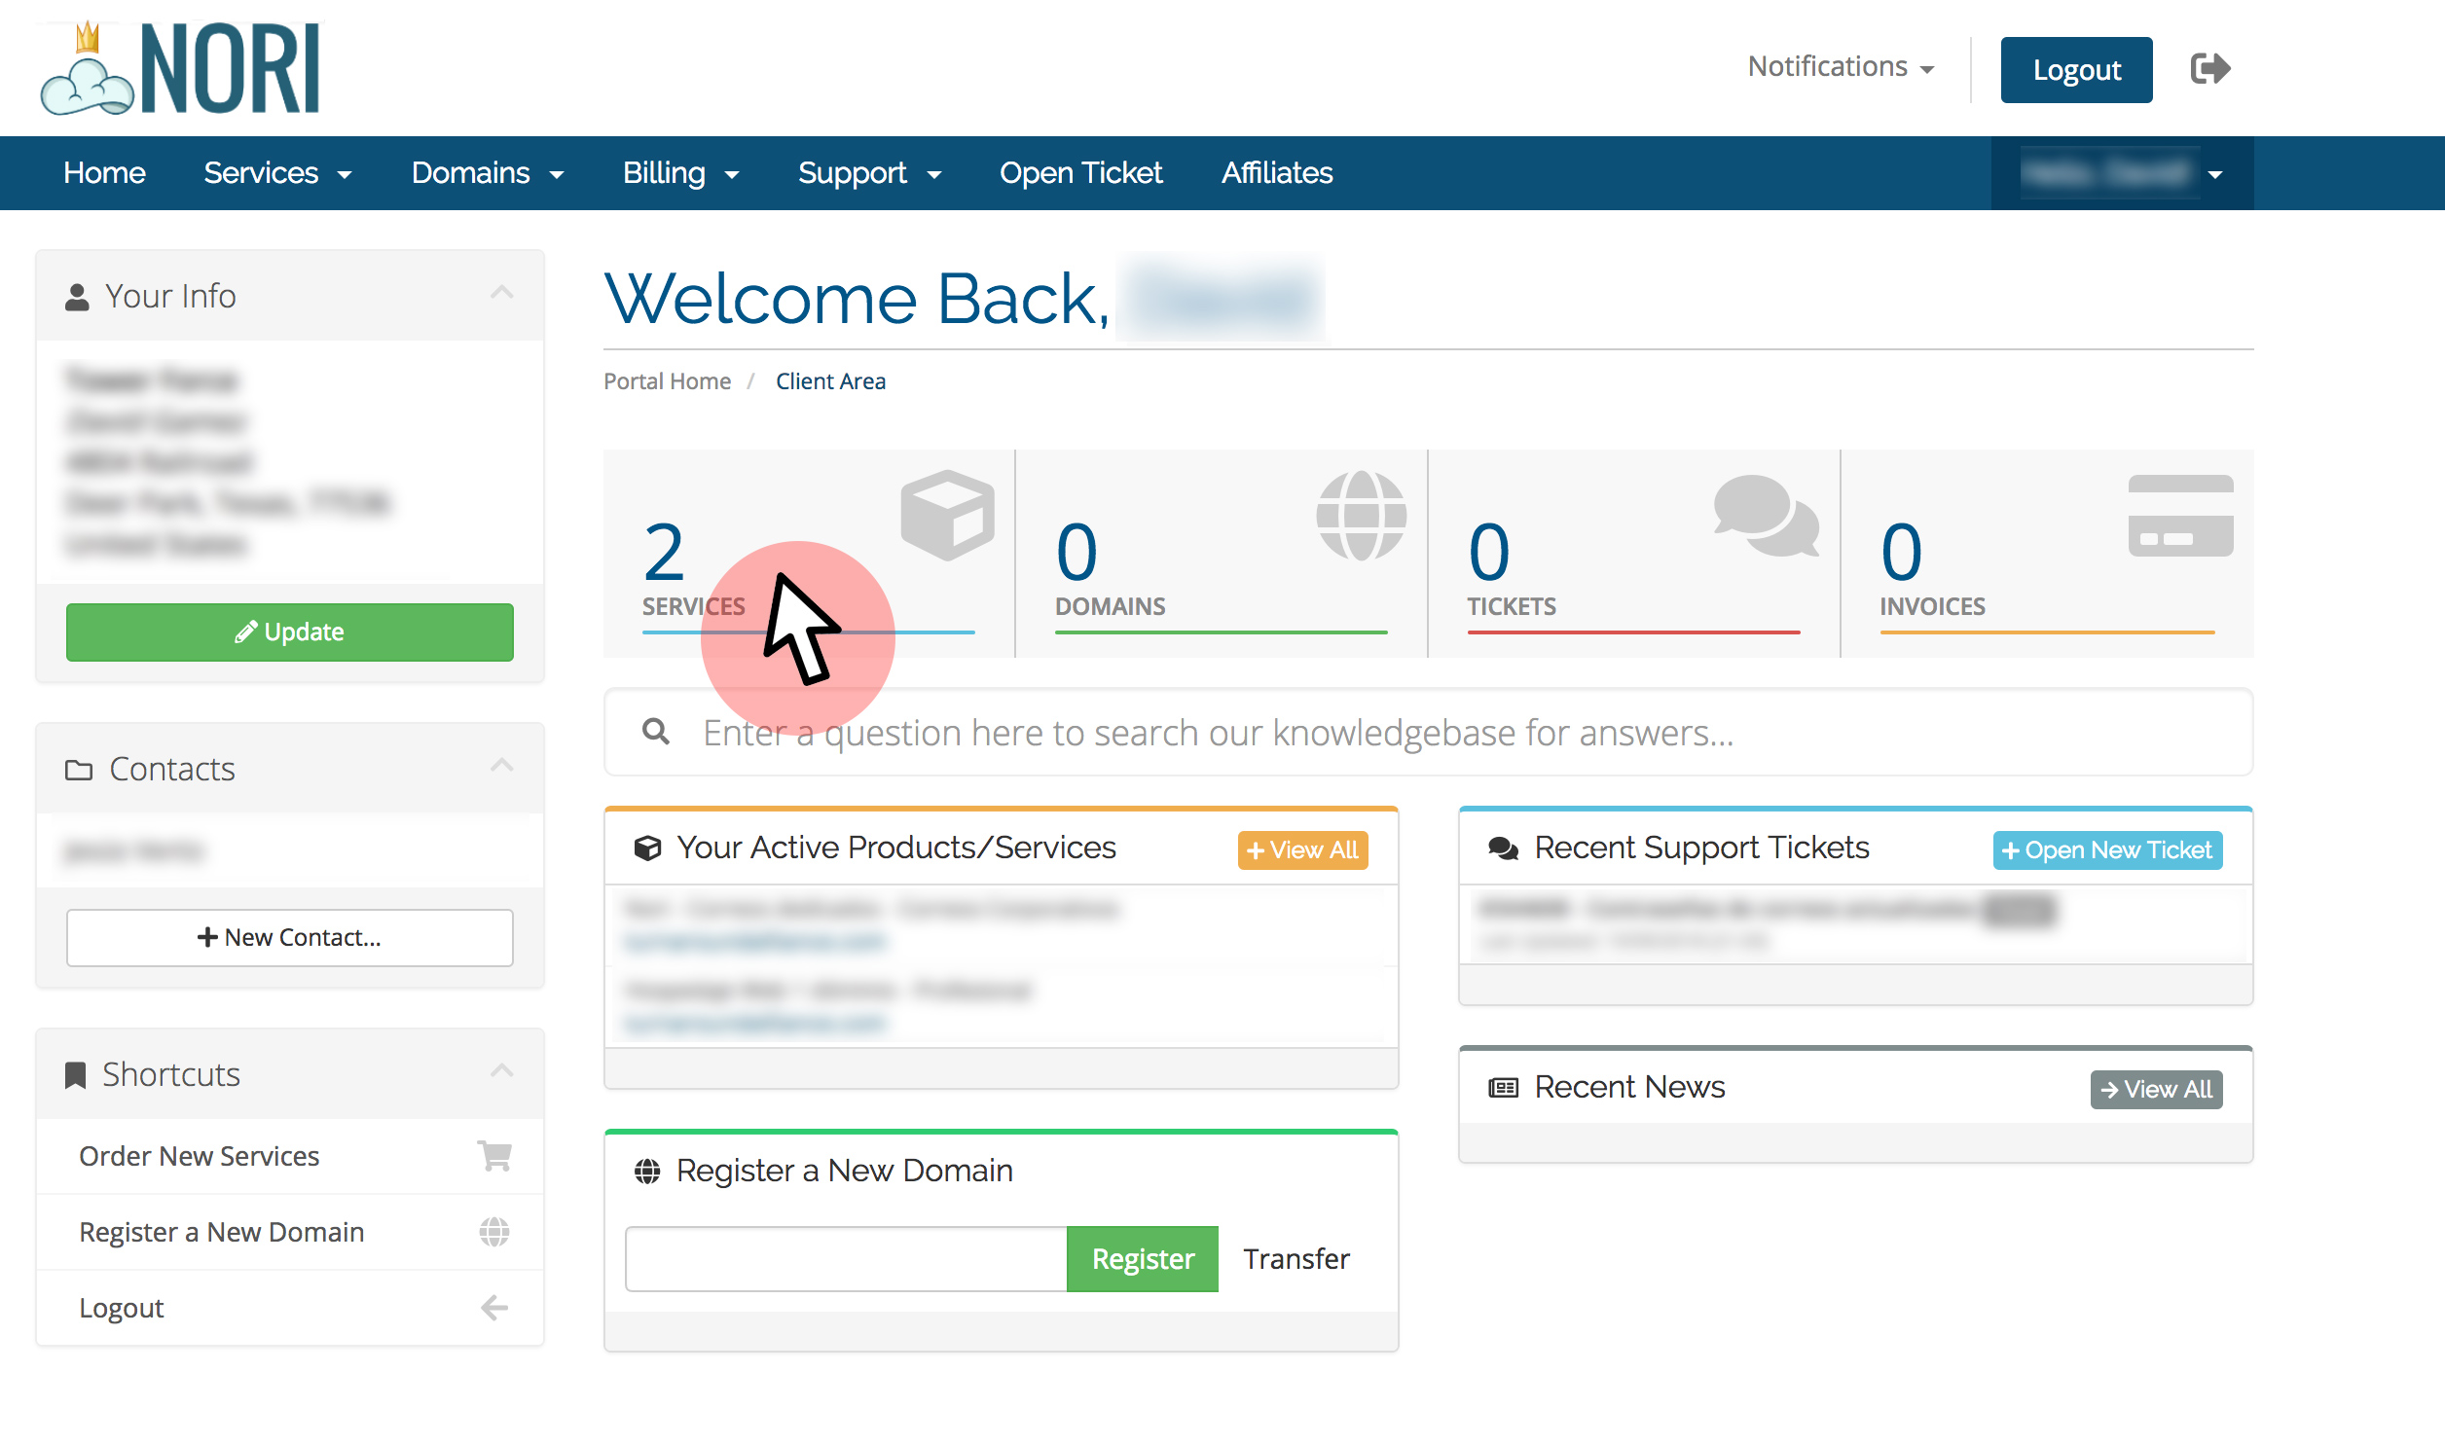Click the globe icon next to Register a New Domain shortcut

click(494, 1232)
